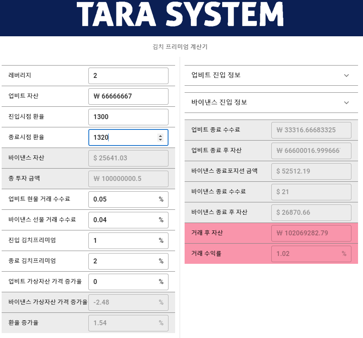Click the 업비트 종료 후 자산 field
363x338 pixels.
[311, 150]
